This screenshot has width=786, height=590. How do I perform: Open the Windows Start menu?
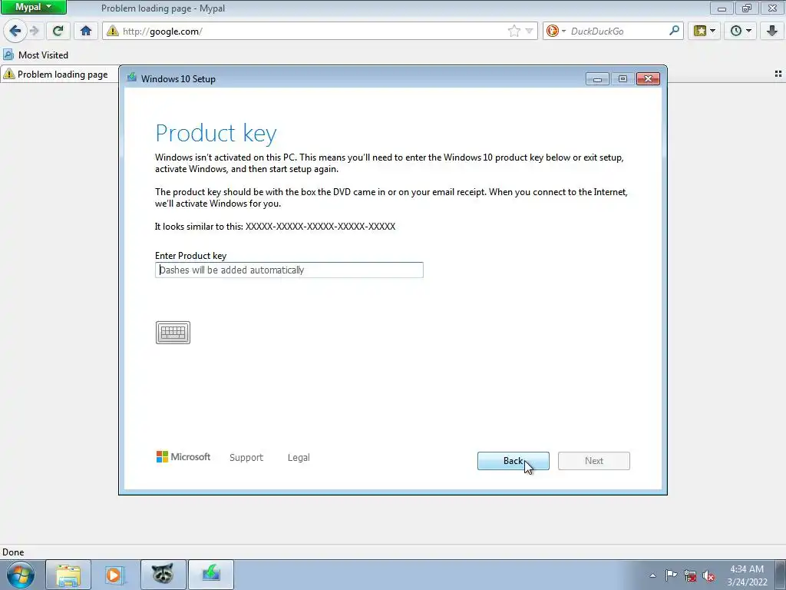point(20,575)
